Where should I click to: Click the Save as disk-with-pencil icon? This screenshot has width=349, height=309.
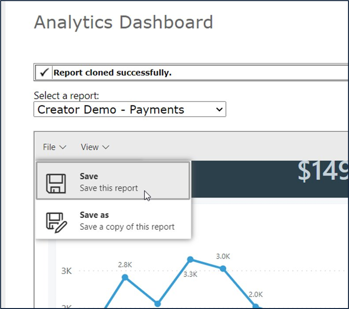(56, 222)
